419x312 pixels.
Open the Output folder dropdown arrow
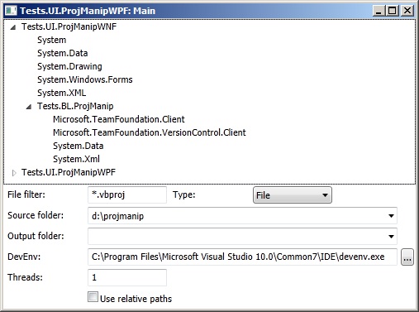tap(391, 237)
